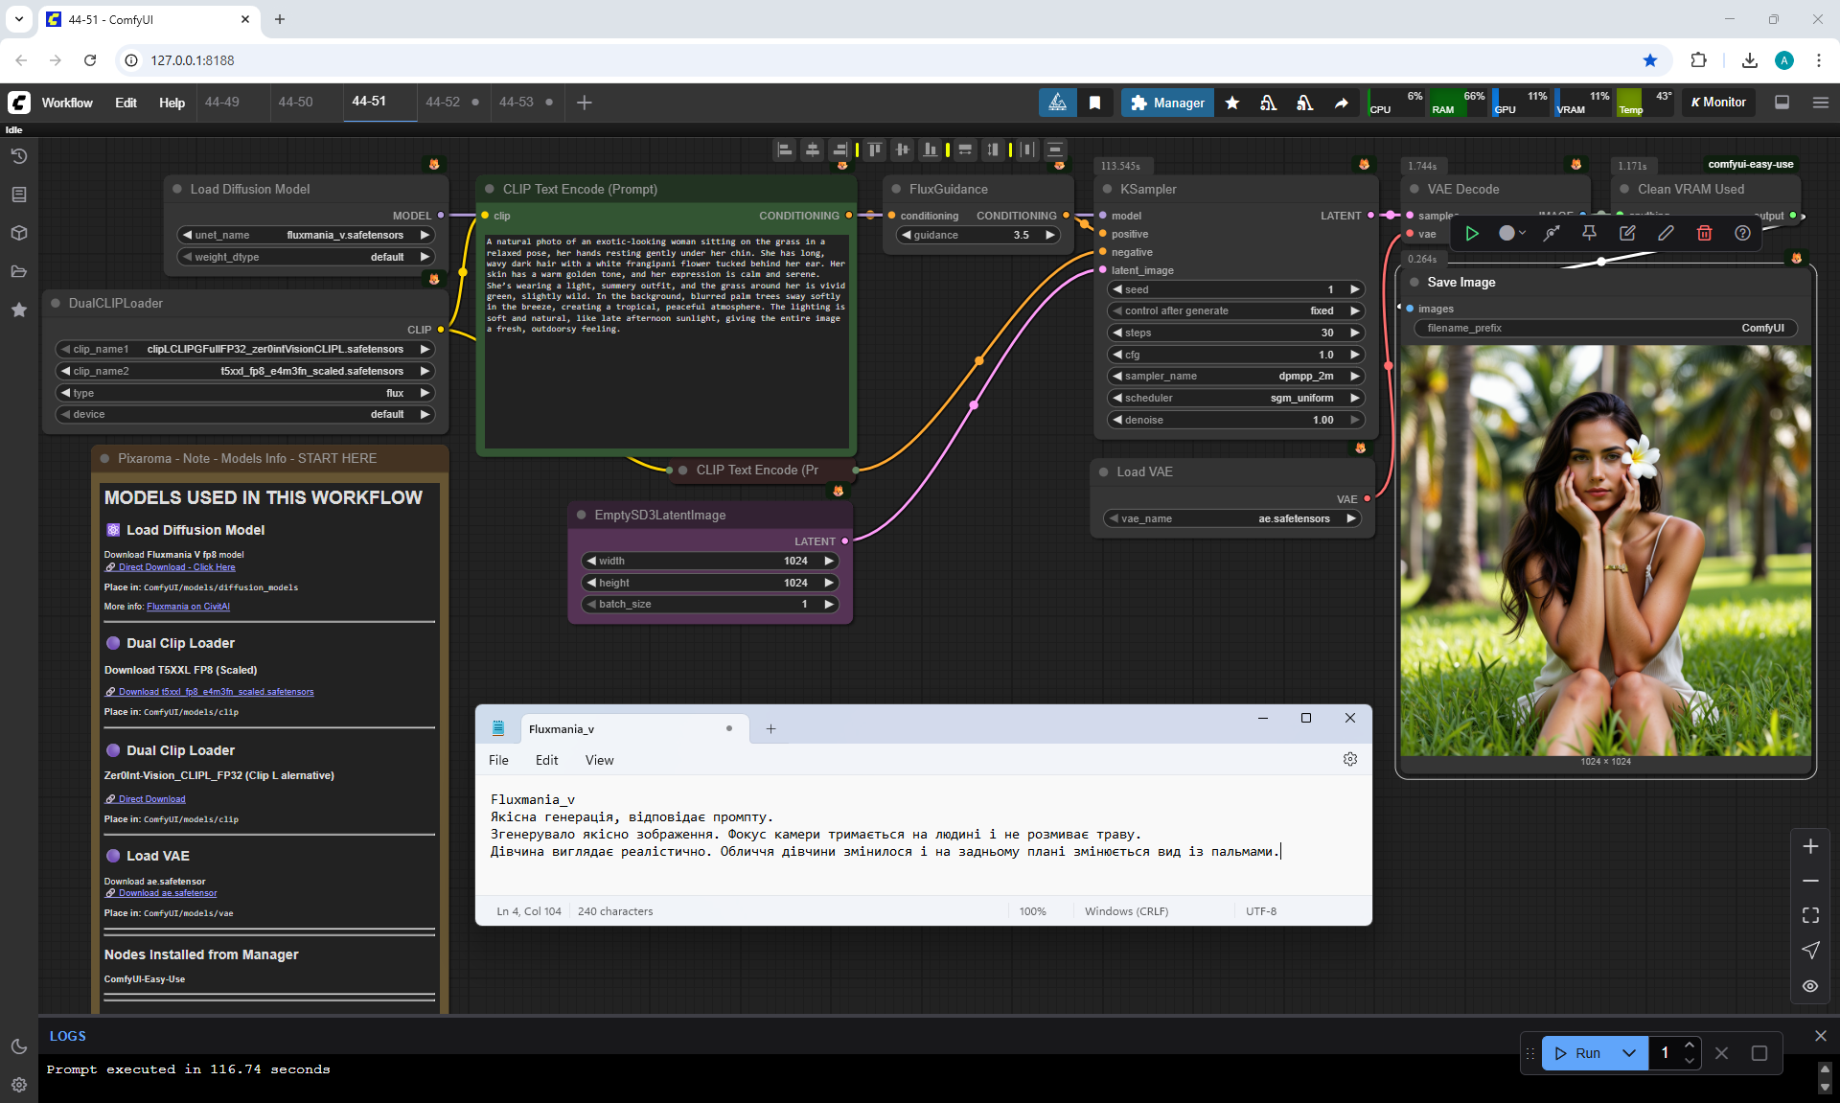This screenshot has width=1840, height=1103.
Task: Open the workflows folder sidebar icon
Action: (x=18, y=271)
